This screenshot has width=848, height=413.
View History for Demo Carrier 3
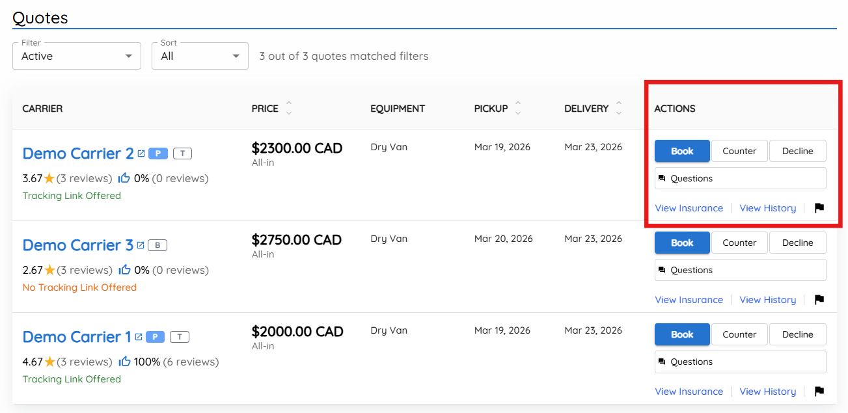(768, 300)
